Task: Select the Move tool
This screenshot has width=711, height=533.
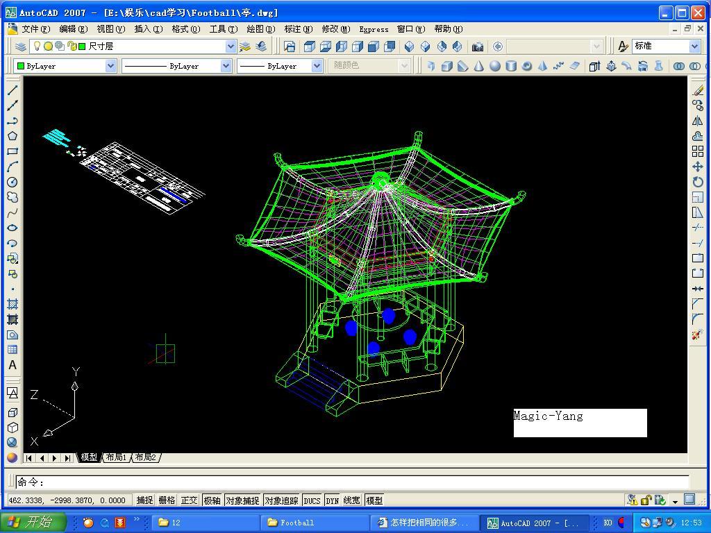Action: click(x=698, y=167)
